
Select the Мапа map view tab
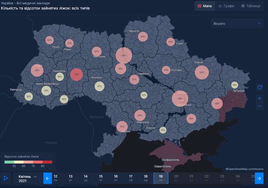[204, 6]
